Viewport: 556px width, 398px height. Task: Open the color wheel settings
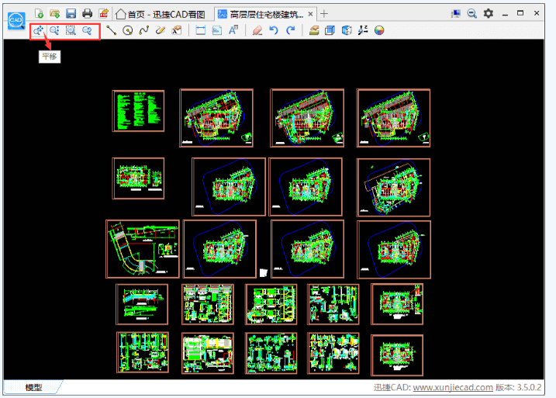[x=379, y=31]
